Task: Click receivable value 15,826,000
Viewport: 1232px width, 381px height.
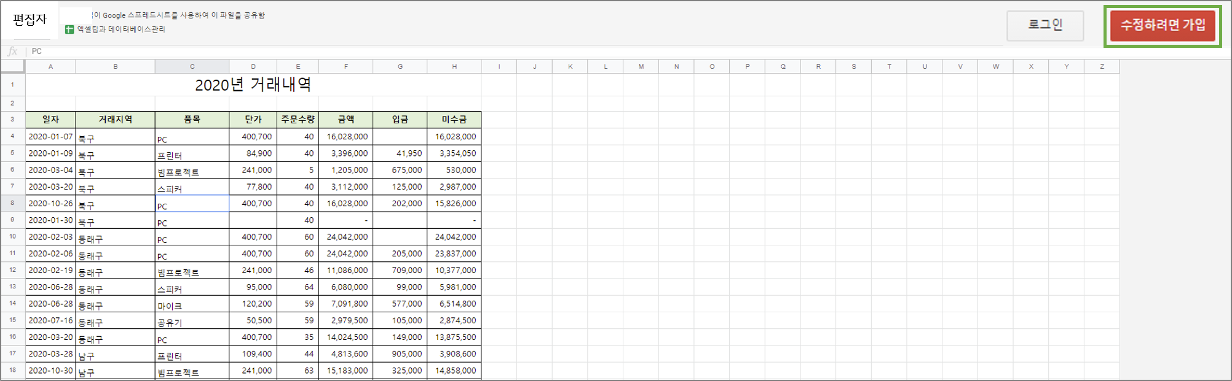Action: (454, 204)
